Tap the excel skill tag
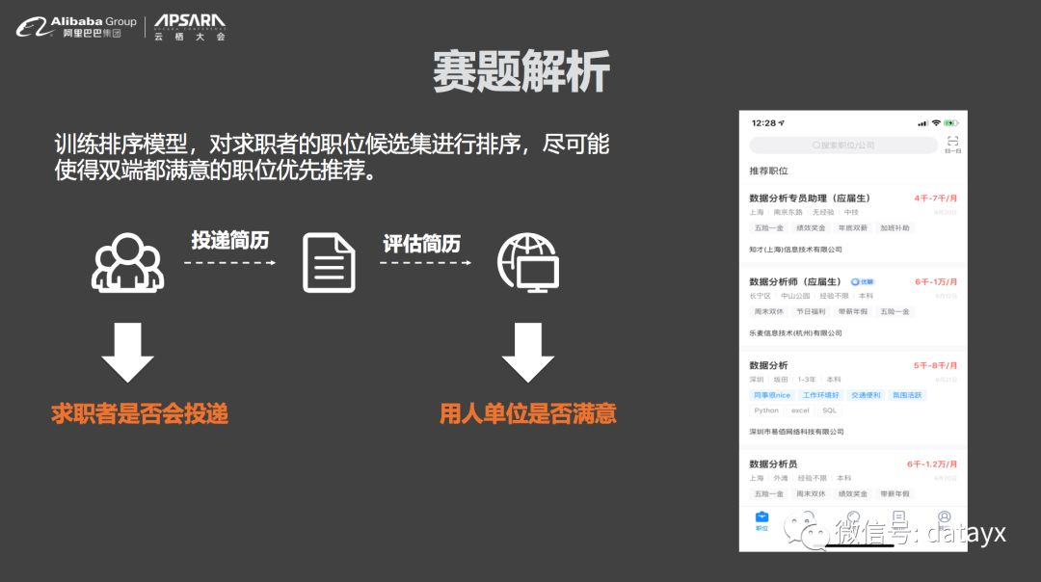The image size is (1041, 582). 800,410
